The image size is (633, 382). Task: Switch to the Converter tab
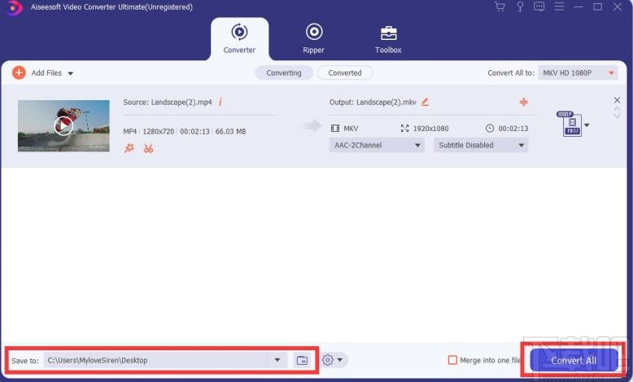pyautogui.click(x=239, y=39)
